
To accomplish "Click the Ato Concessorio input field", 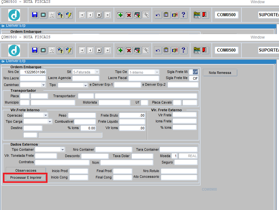I will point(179,177).
